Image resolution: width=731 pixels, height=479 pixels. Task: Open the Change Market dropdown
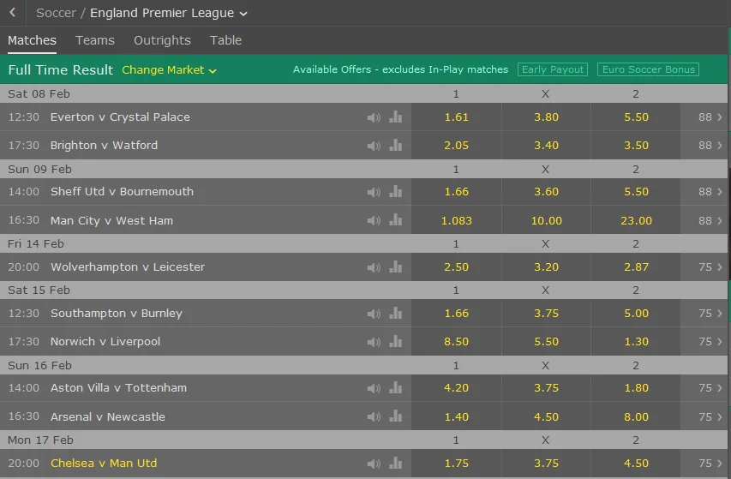coord(169,69)
